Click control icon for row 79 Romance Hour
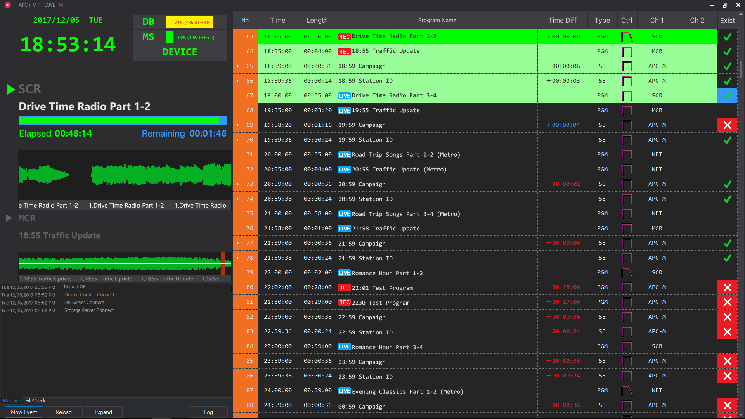 [627, 273]
